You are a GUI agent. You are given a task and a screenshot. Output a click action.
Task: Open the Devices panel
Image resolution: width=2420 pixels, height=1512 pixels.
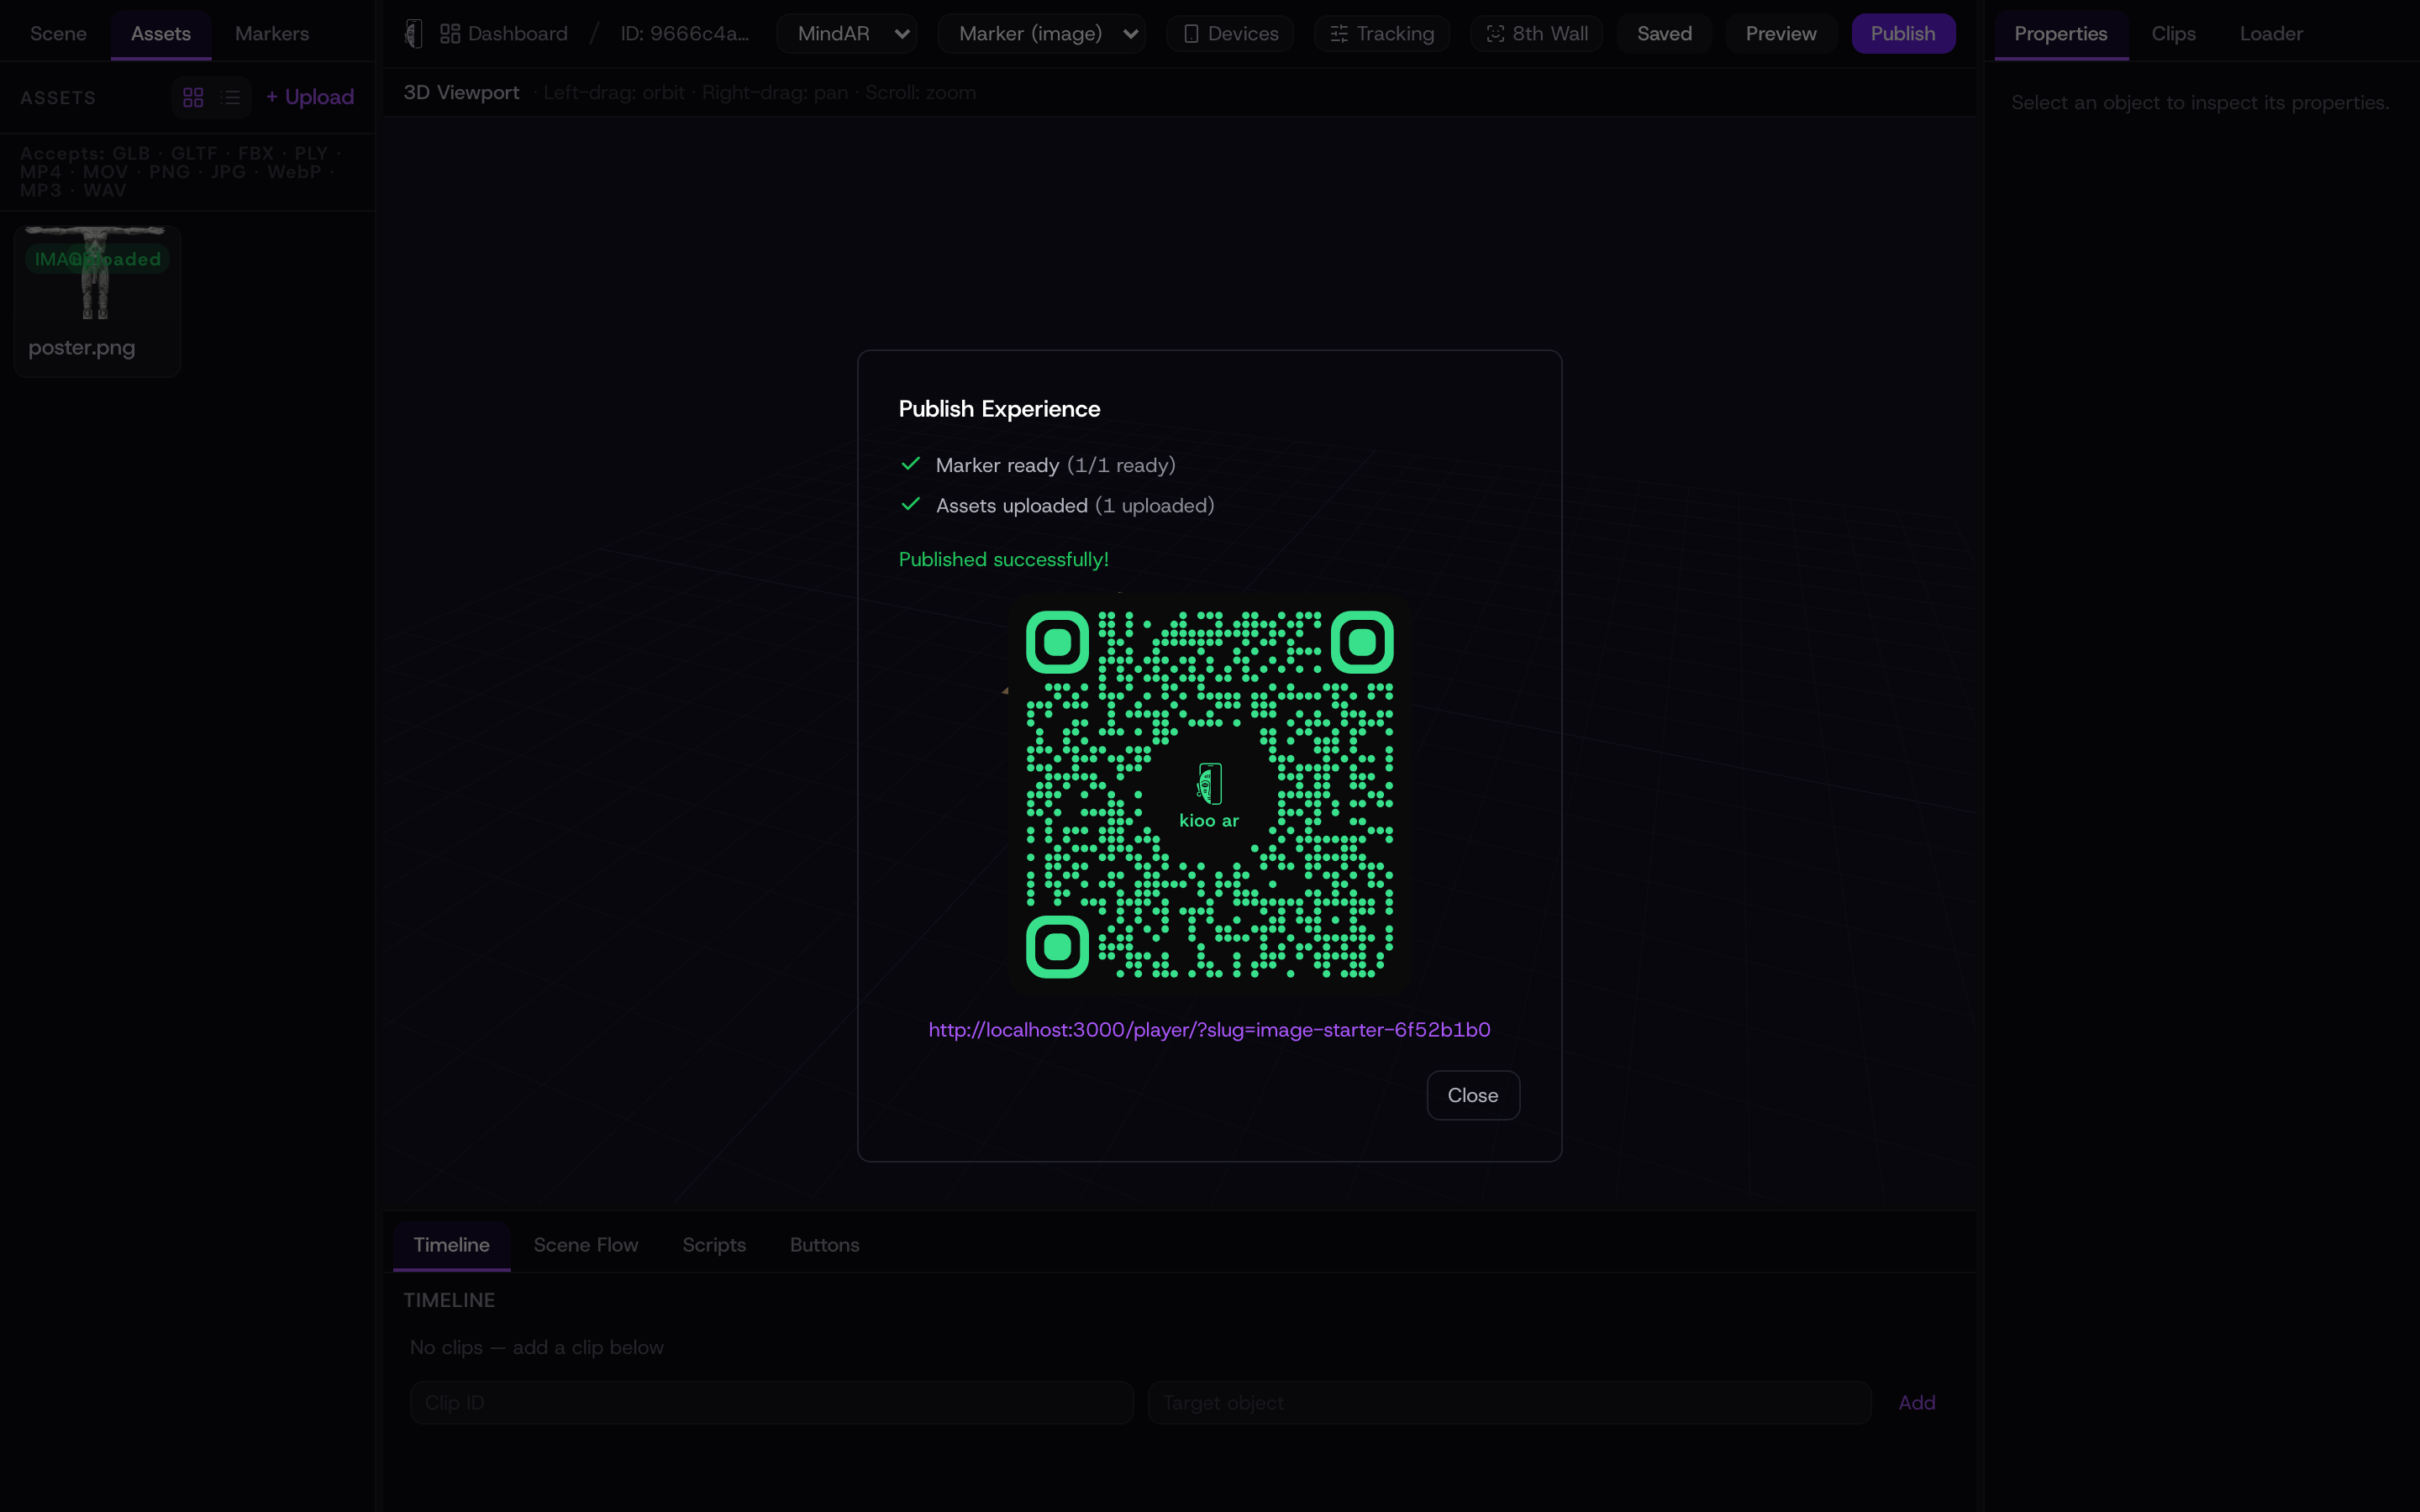click(x=1230, y=34)
